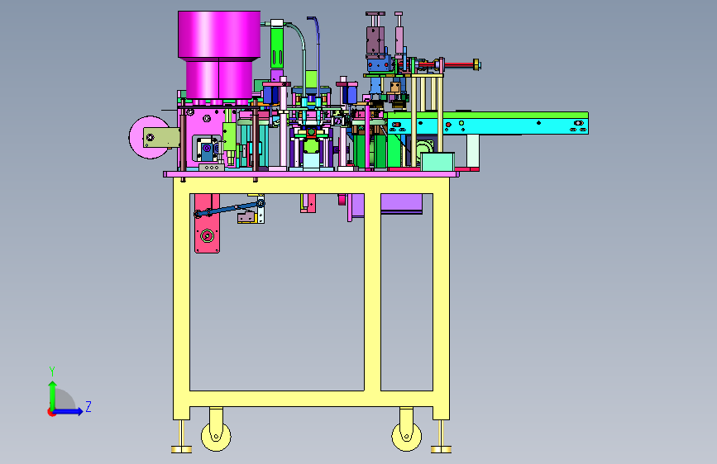The width and height of the screenshot is (717, 464).
Task: Click the green Y axis arrow of the triad
Action: pyautogui.click(x=52, y=395)
